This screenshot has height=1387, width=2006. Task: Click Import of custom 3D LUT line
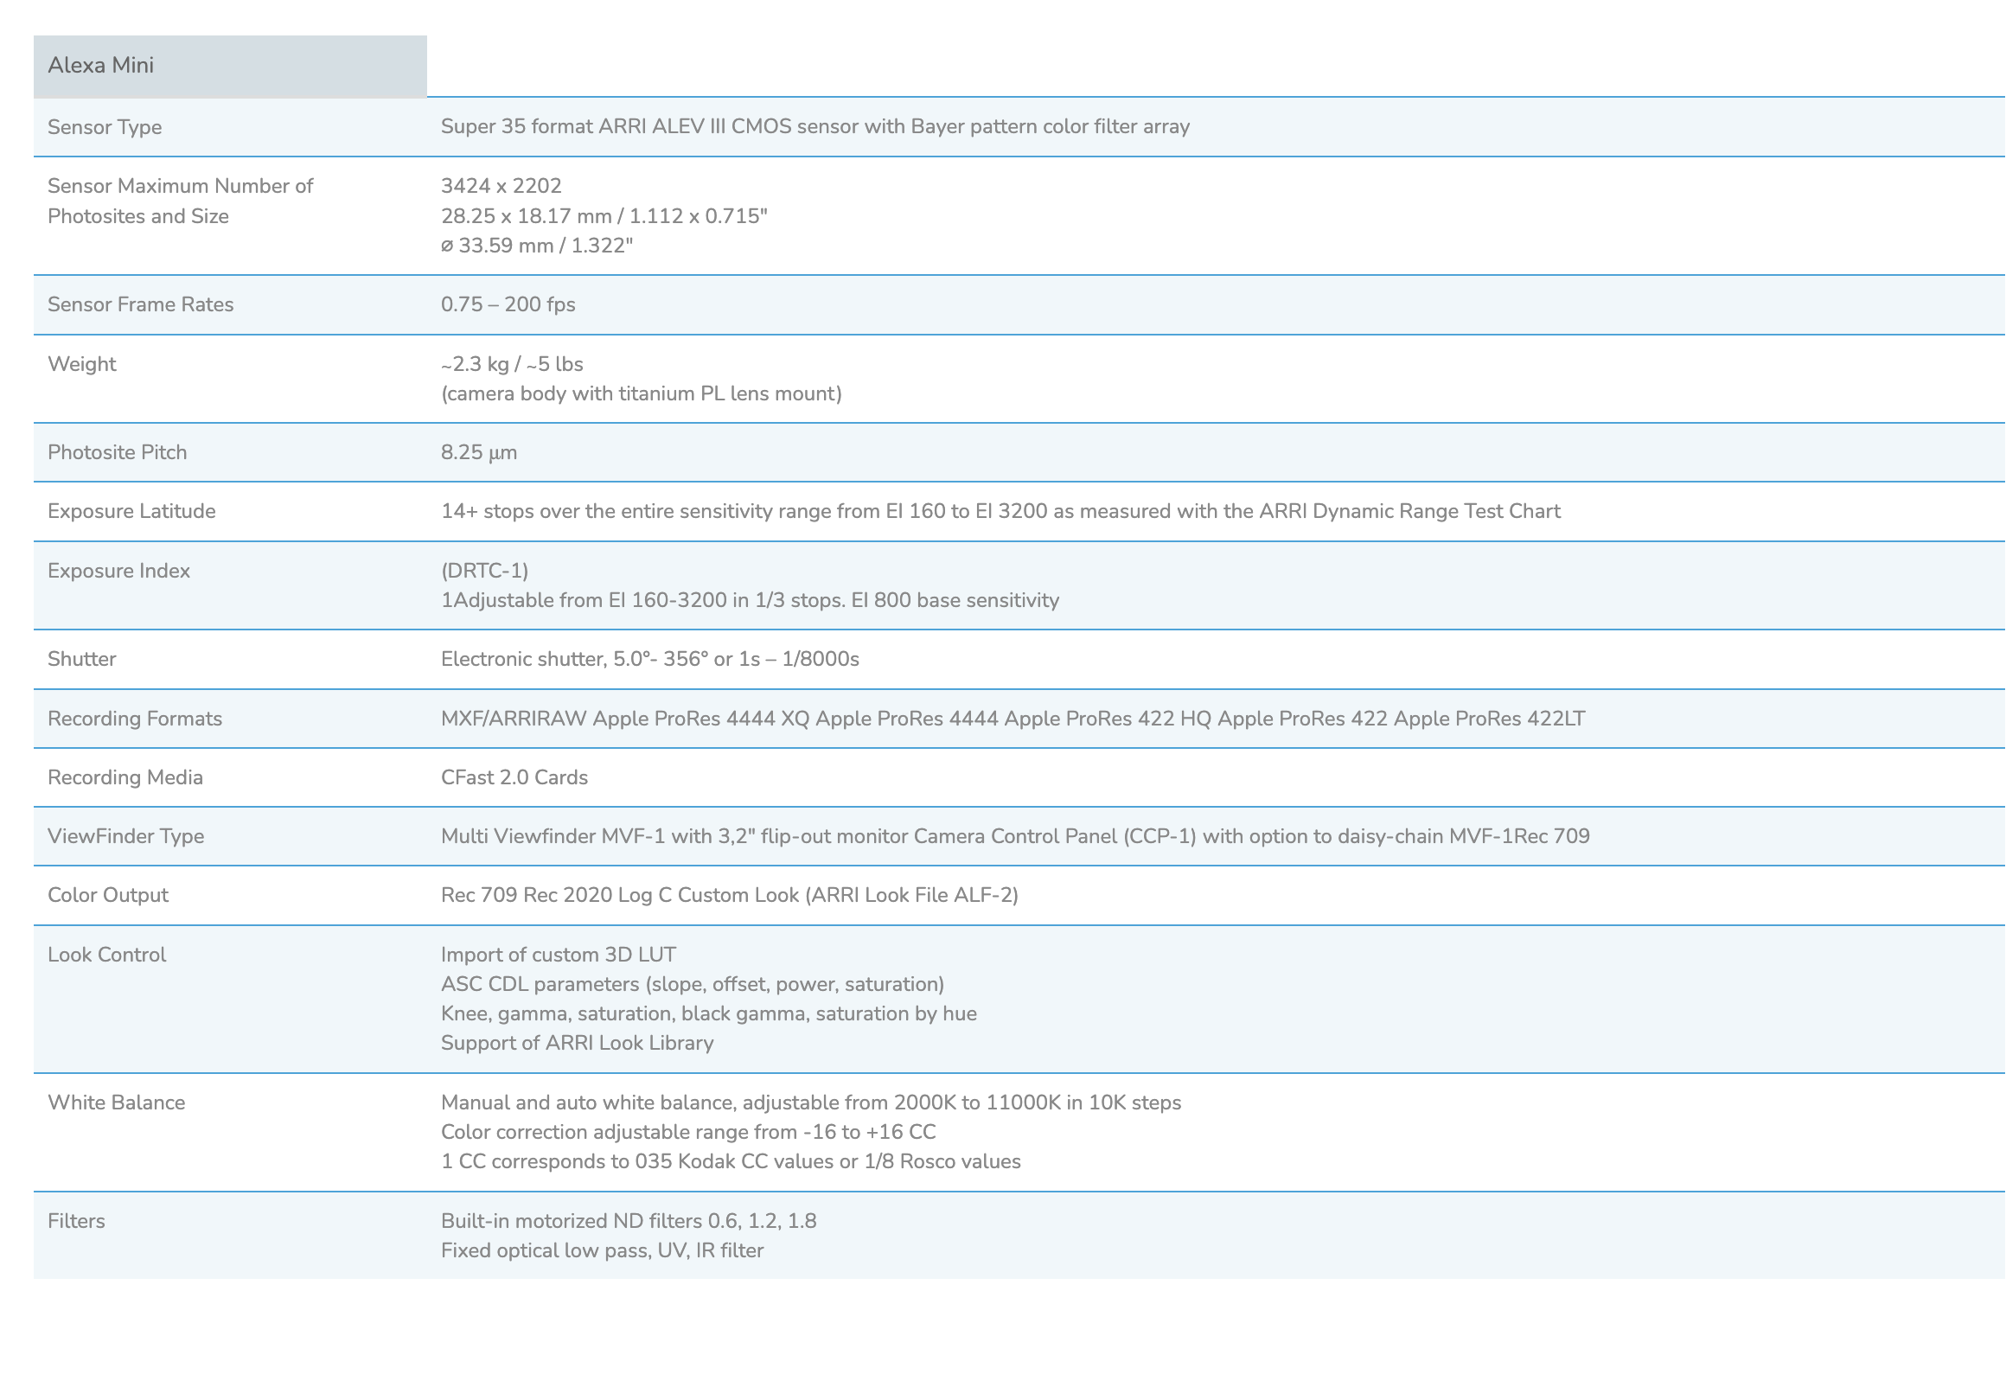pyautogui.click(x=558, y=955)
